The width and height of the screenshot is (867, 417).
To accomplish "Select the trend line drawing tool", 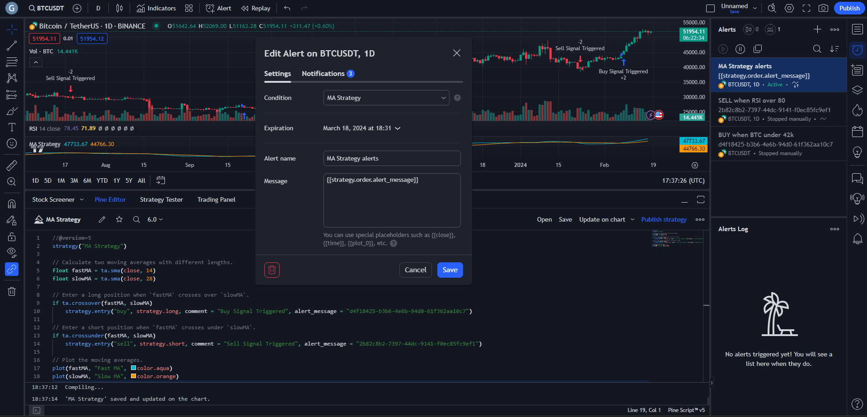I will point(12,46).
